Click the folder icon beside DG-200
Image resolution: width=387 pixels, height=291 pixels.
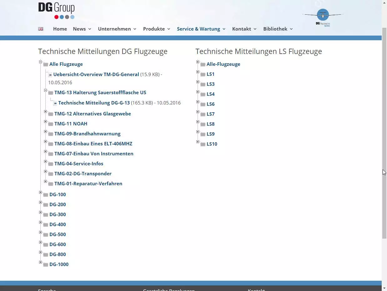pos(46,205)
